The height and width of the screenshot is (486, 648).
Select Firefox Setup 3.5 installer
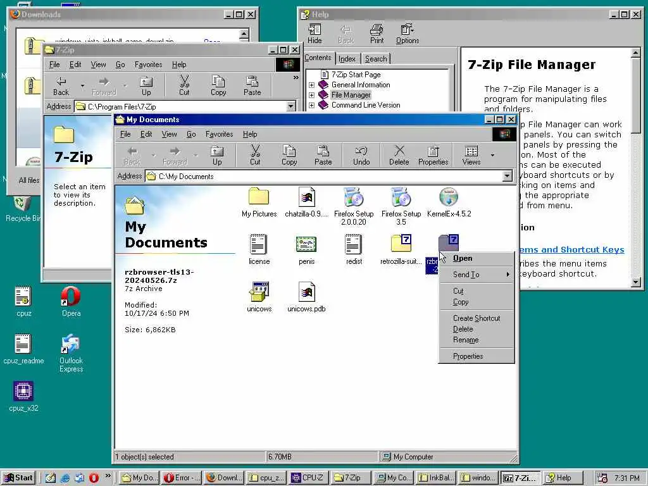pos(401,206)
